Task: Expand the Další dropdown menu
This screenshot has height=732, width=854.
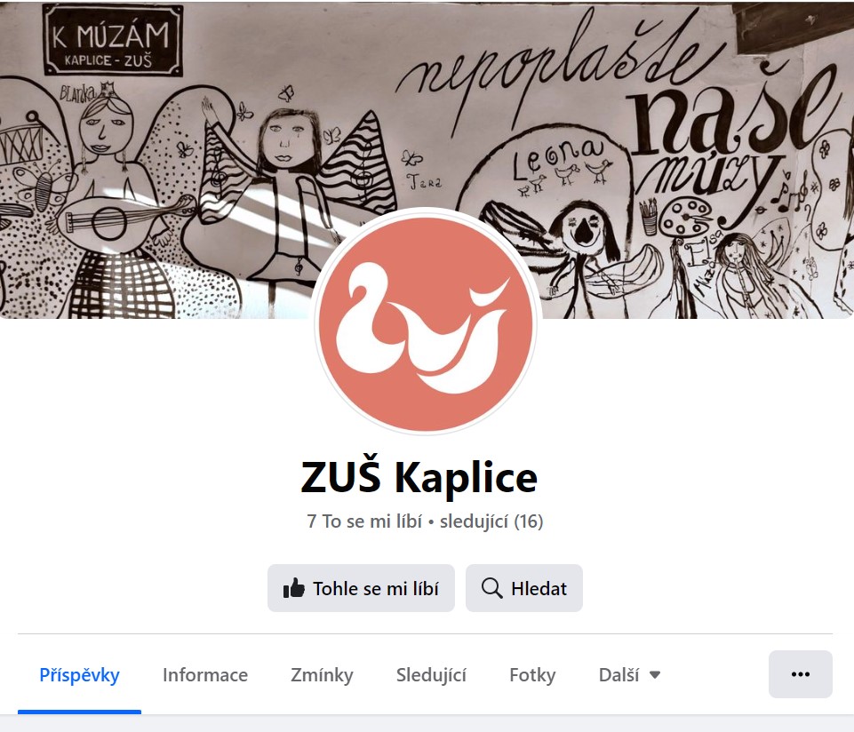Action: (629, 675)
